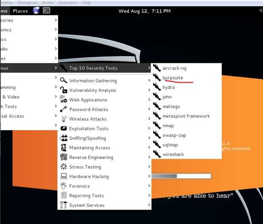Launch wireshark from the tools list
Image resolution: width=263 pixels, height=224 pixels.
(x=186, y=154)
